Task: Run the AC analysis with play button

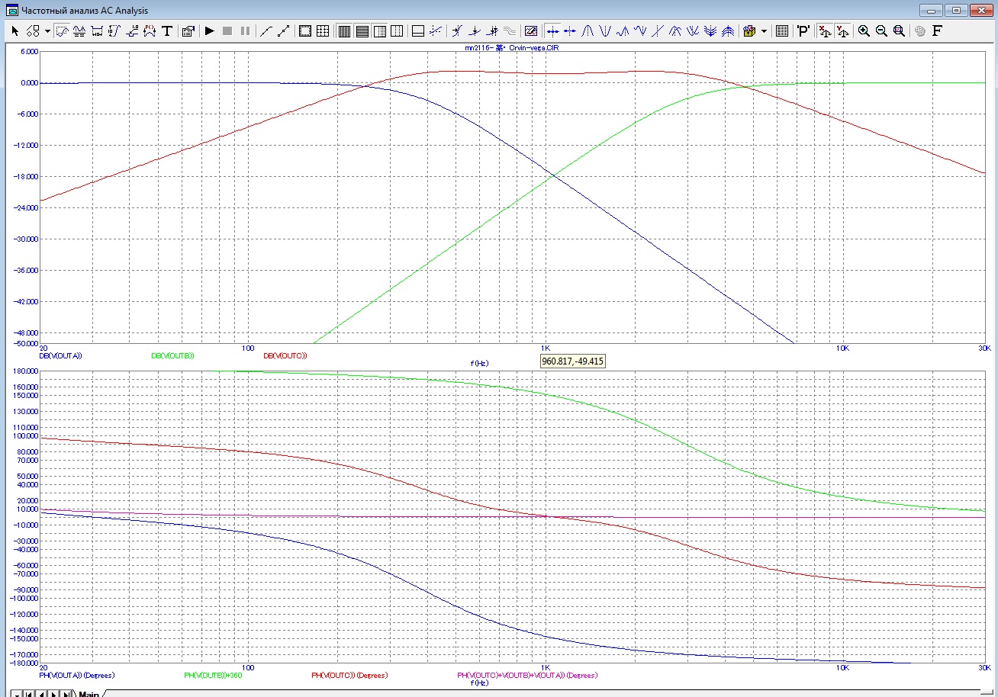Action: tap(210, 31)
